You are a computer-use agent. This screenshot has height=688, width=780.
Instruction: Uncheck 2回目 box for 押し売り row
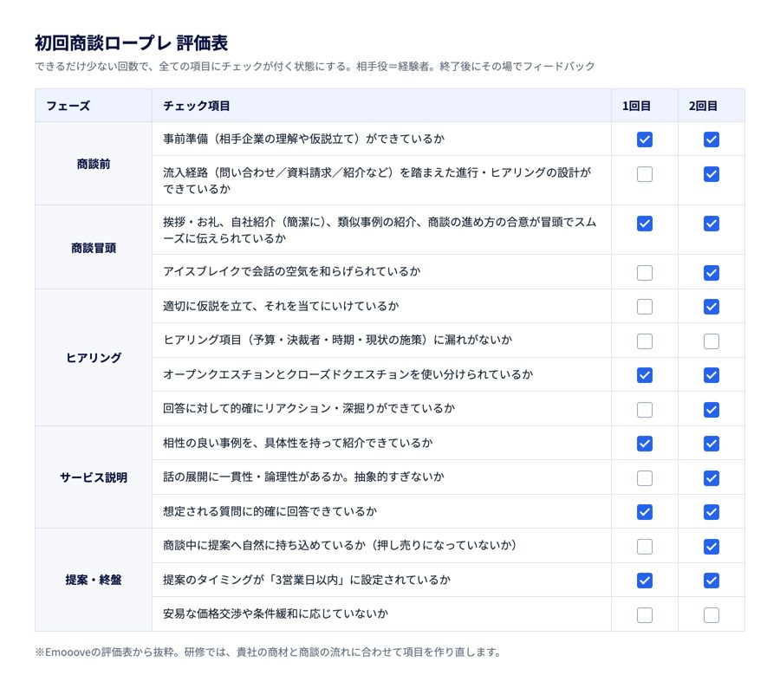click(711, 547)
